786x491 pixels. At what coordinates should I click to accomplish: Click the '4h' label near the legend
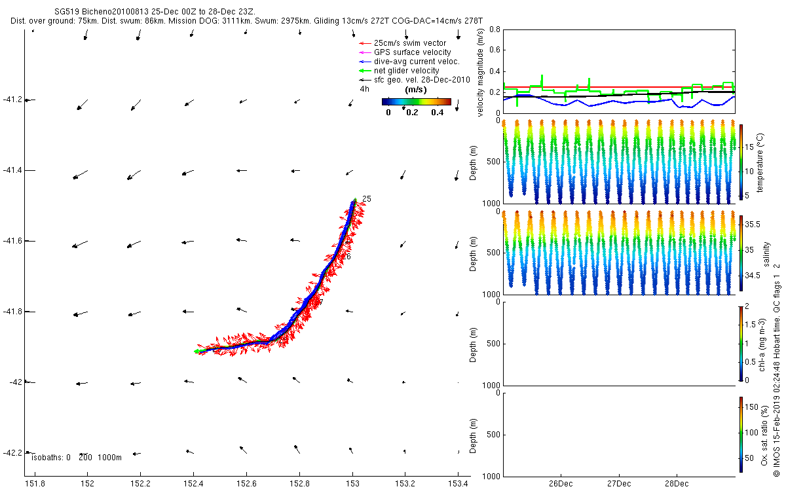point(364,88)
